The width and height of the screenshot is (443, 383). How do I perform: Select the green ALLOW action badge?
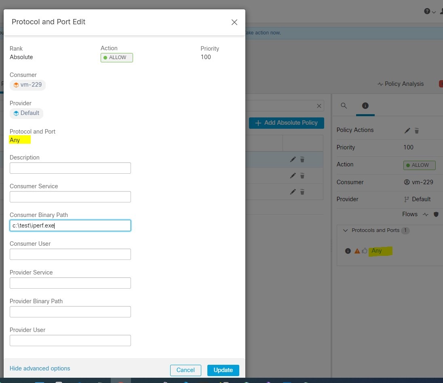(x=116, y=57)
